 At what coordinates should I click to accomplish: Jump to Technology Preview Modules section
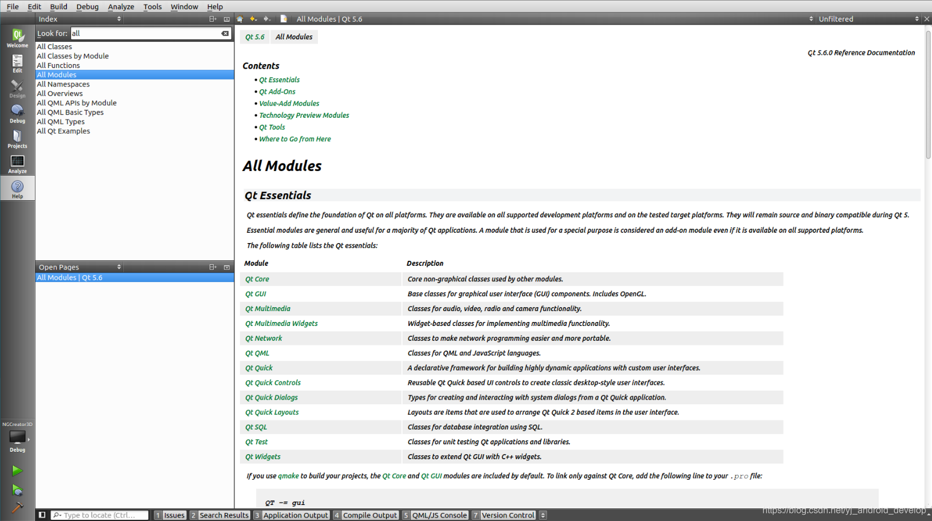(x=304, y=115)
